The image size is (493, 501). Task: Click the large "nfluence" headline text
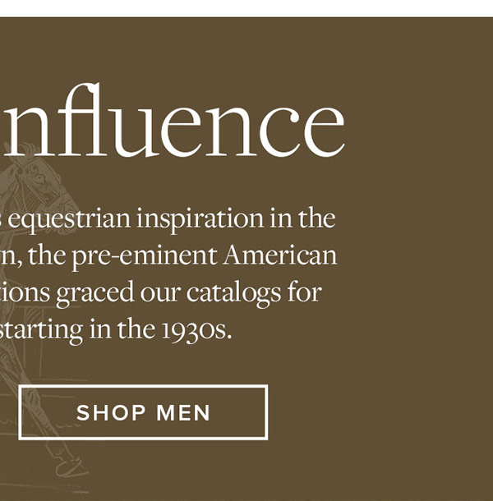(171, 123)
